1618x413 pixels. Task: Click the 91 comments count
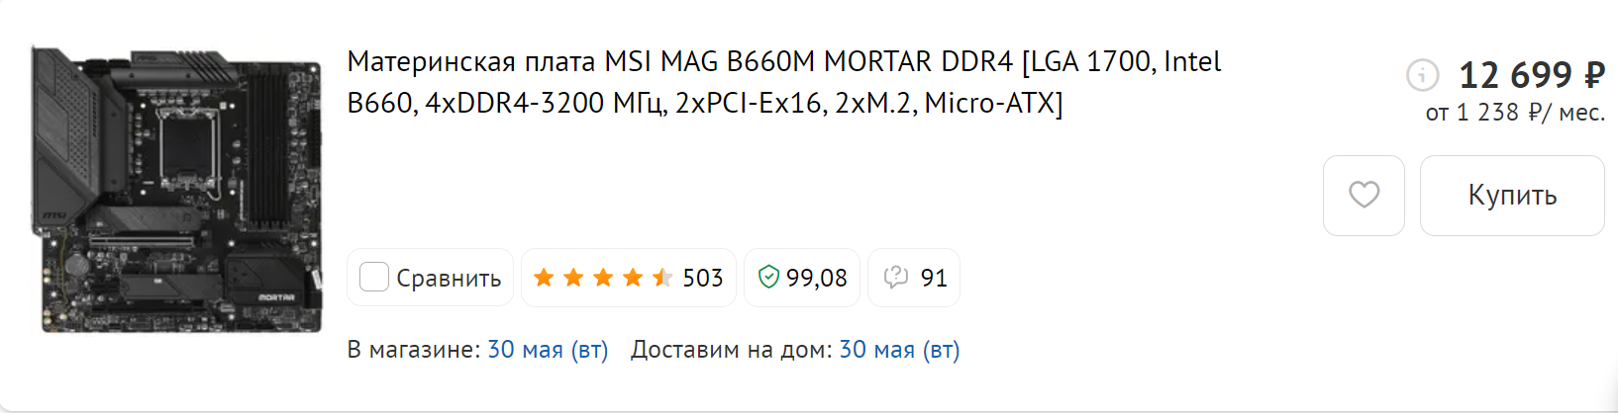pyautogui.click(x=934, y=279)
